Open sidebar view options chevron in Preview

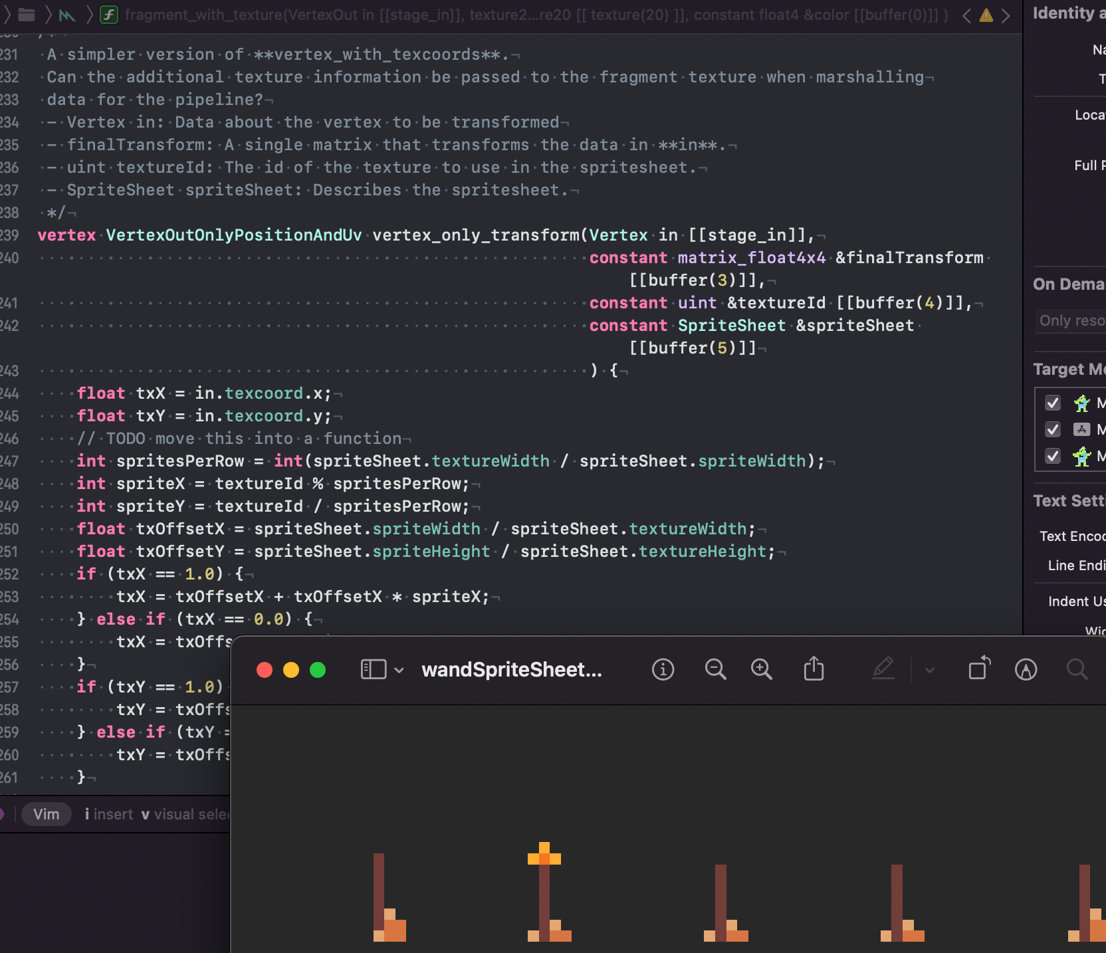[399, 670]
